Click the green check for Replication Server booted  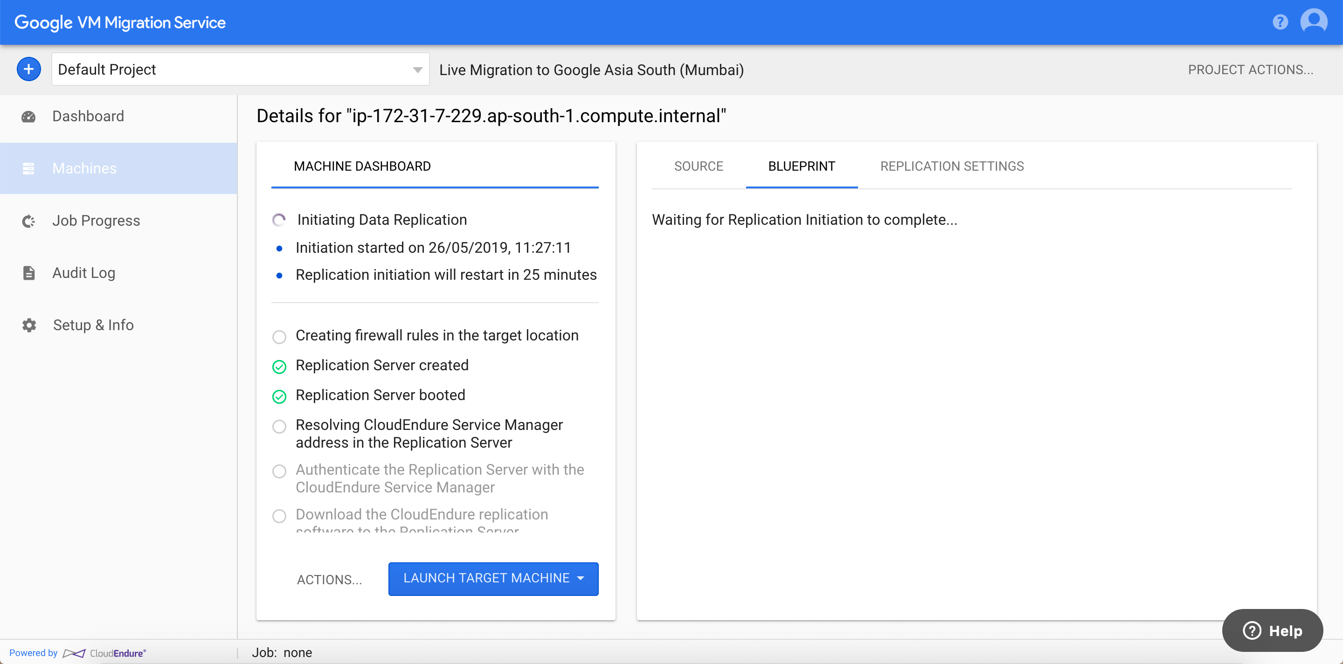279,397
